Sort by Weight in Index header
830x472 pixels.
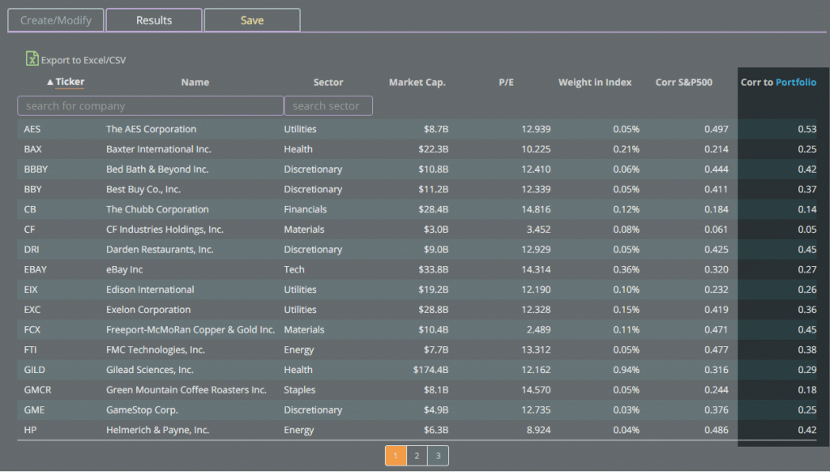[x=595, y=82]
